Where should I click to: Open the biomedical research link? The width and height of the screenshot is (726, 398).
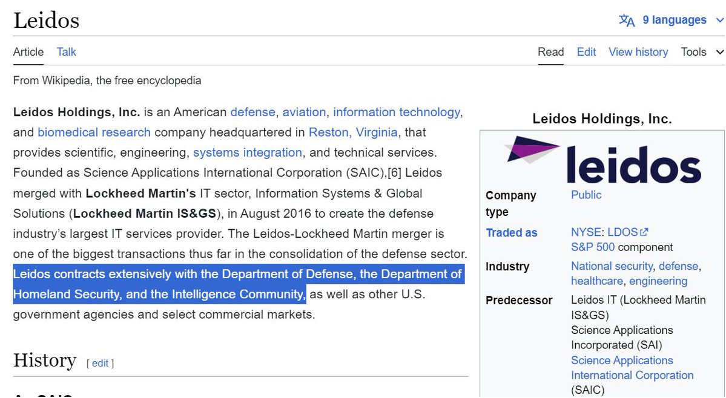pos(94,132)
